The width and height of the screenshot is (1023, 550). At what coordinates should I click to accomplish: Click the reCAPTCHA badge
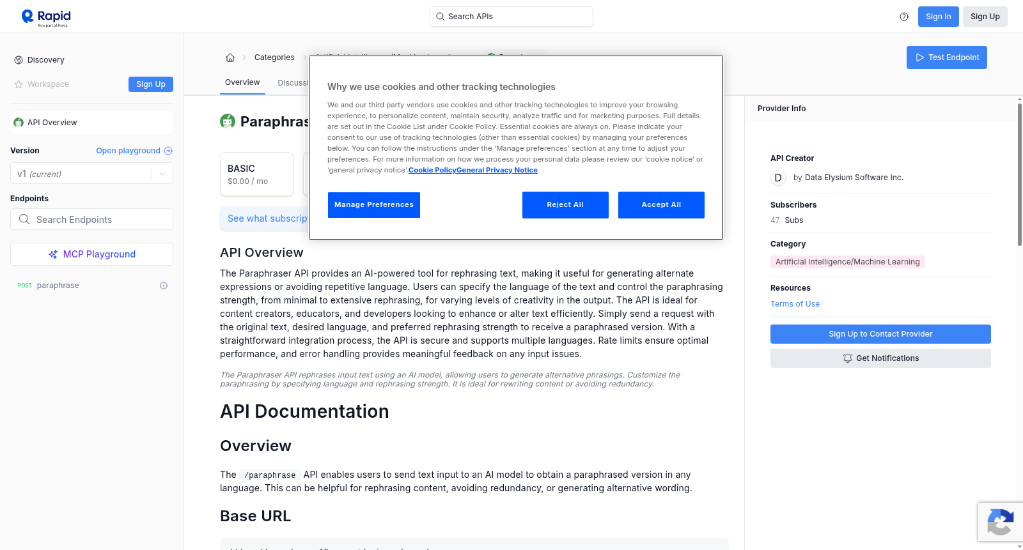1000,522
